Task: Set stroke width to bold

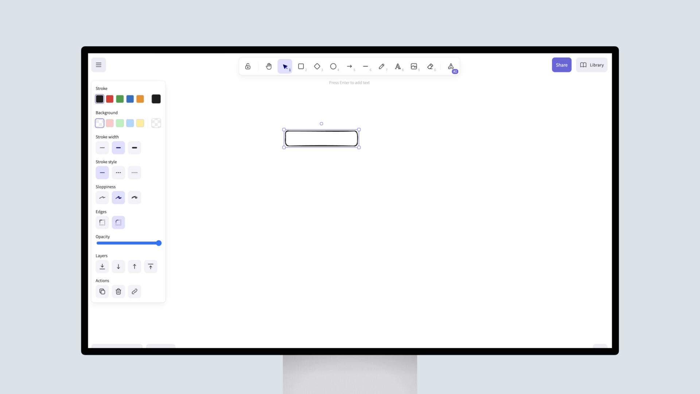Action: point(118,148)
